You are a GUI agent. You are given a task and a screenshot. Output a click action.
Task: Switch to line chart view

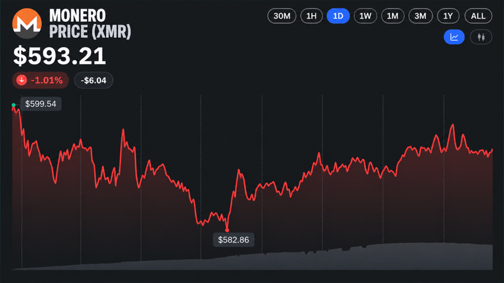point(454,37)
